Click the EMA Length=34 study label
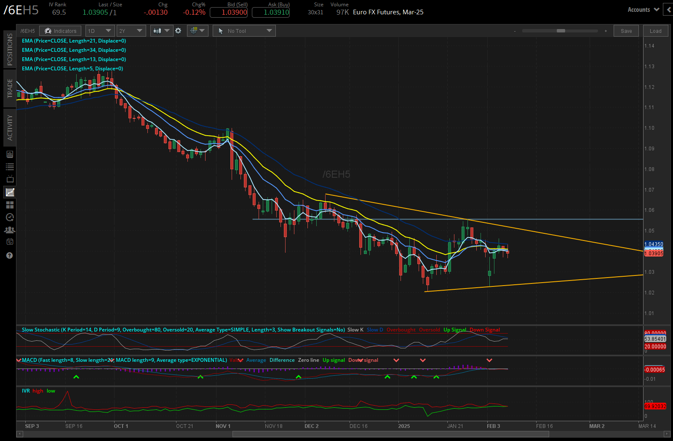 pos(74,50)
